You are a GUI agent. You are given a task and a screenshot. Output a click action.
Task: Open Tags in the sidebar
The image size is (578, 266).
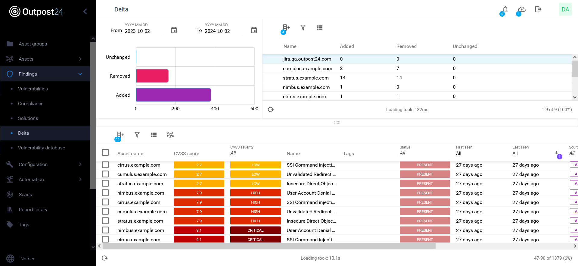(45, 225)
